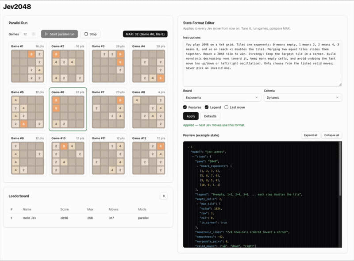Image resolution: width=354 pixels, height=261 pixels.
Task: Click the "28 pts" score on Game #3
Action: (120, 46)
